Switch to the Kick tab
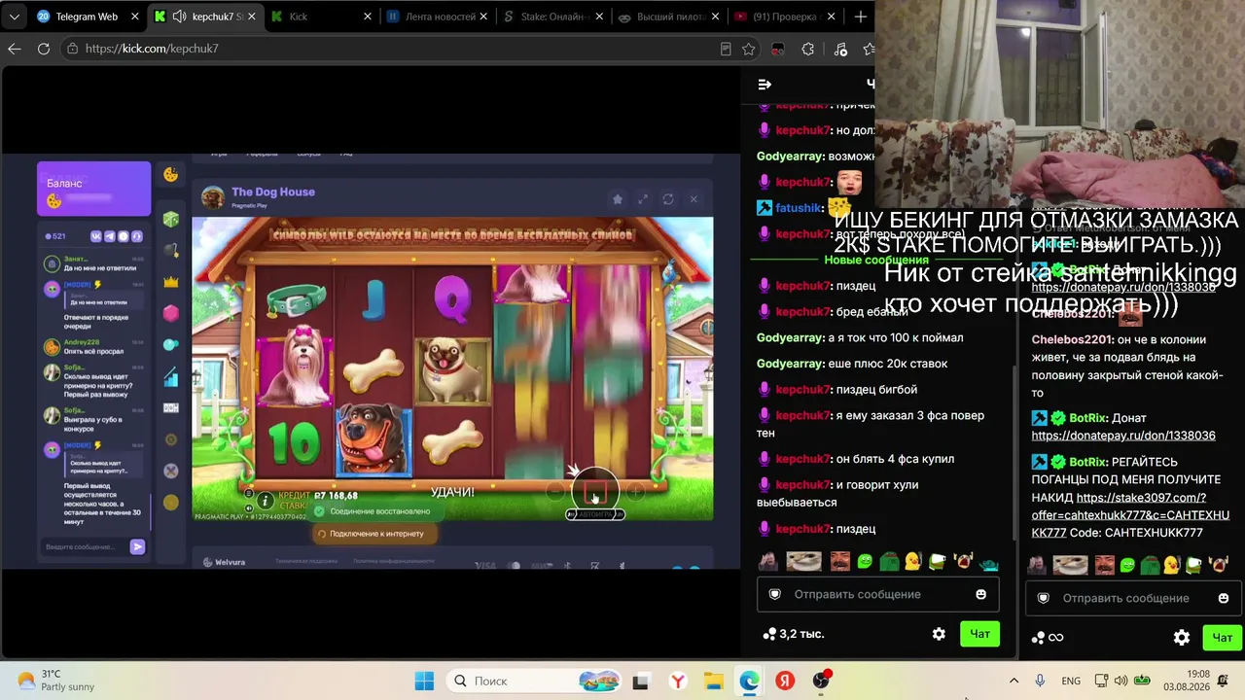This screenshot has width=1245, height=700. pos(323,17)
